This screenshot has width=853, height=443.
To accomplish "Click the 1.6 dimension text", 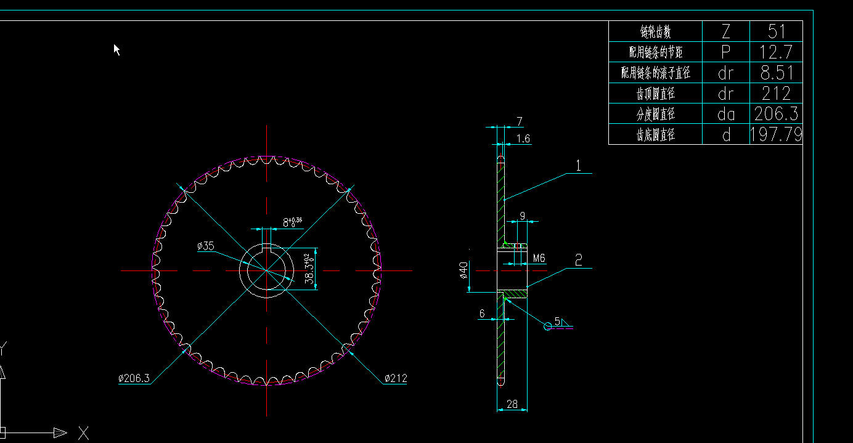I will [523, 139].
